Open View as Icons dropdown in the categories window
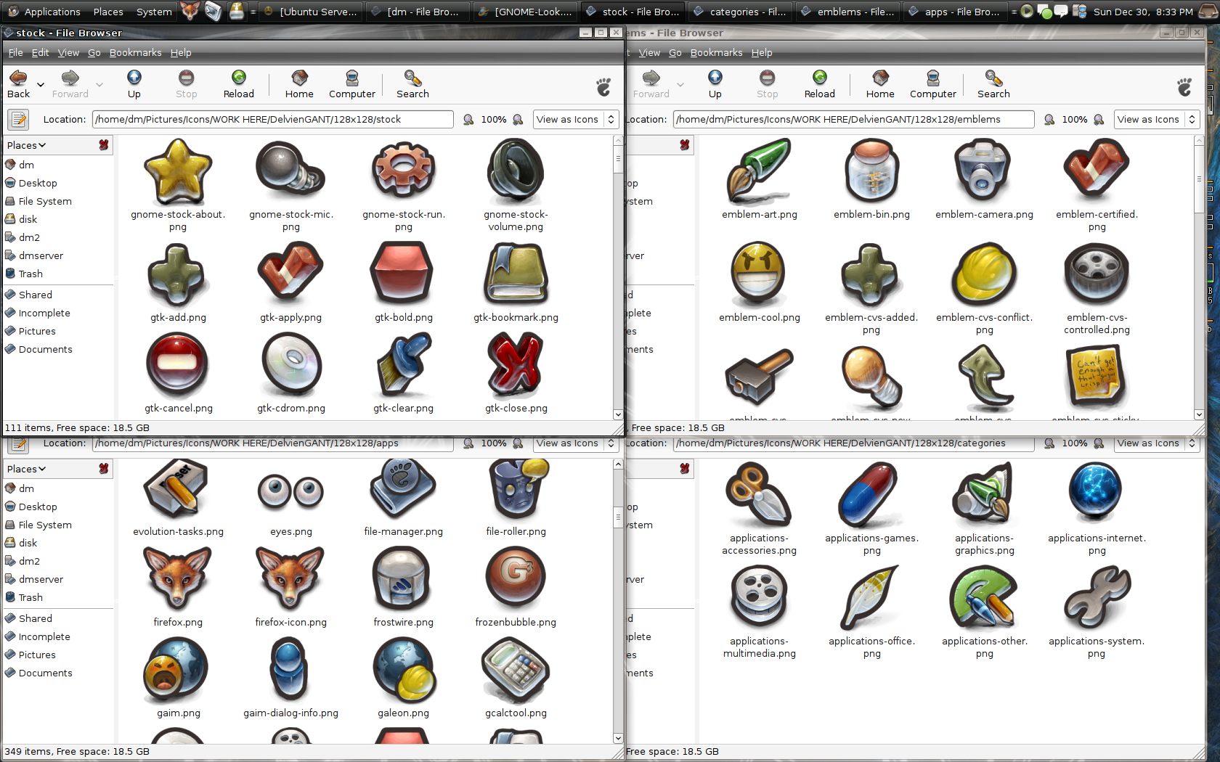1220x762 pixels. tap(1156, 443)
